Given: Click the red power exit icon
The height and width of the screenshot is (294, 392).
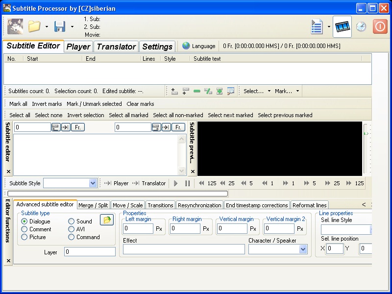Looking at the screenshot, I should (380, 26).
